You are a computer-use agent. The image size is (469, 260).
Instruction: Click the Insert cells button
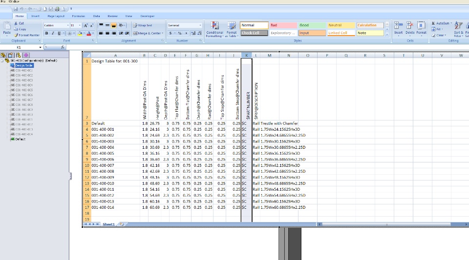coord(399,29)
